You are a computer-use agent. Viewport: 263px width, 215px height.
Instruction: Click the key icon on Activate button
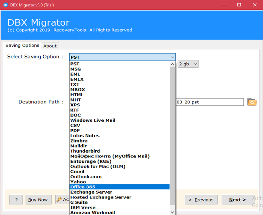coord(59,199)
